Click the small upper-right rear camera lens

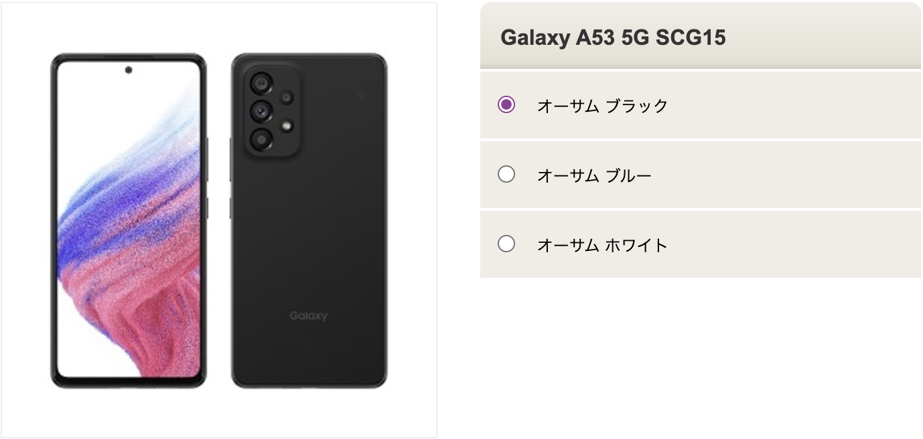(287, 98)
